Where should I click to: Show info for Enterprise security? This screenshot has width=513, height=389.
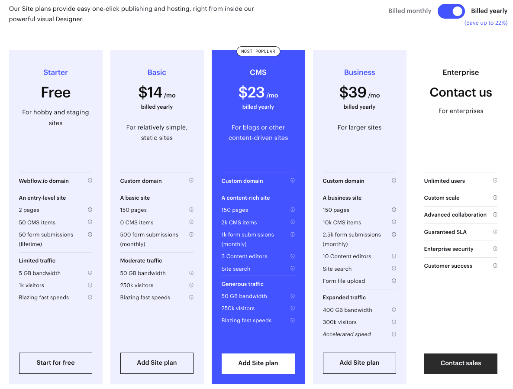click(495, 249)
